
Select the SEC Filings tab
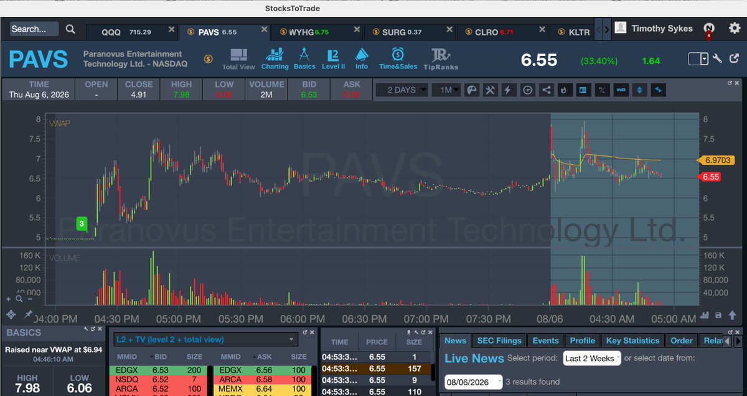click(x=499, y=341)
